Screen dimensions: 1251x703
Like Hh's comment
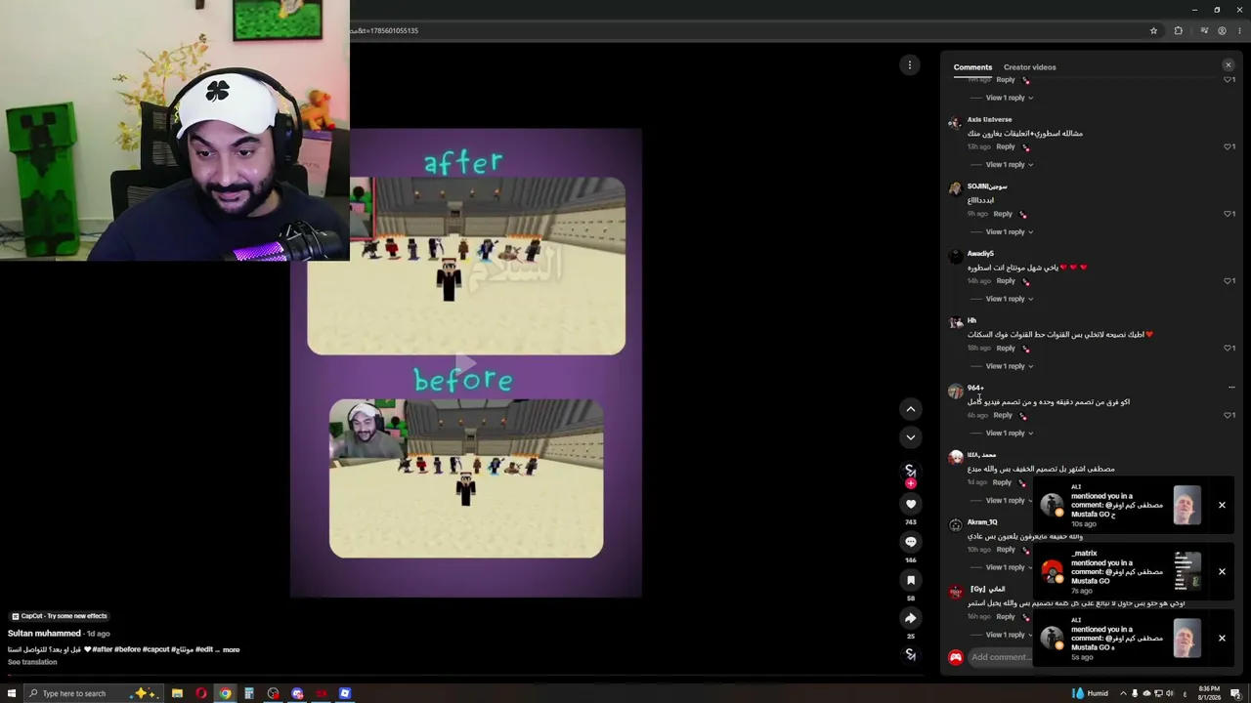(x=1228, y=348)
